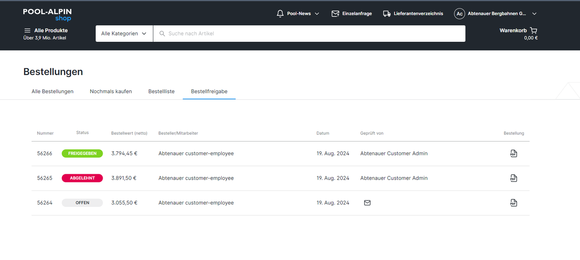Click PDF document icon for order 56264

[x=513, y=203]
